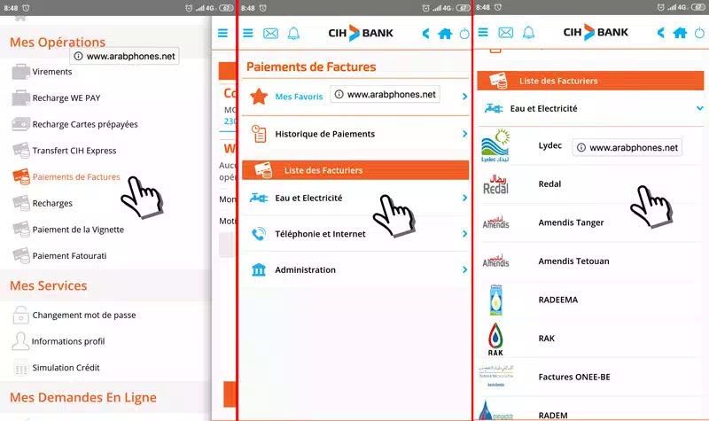Click profile person icon beside Informations profil
Screen dimensions: 709x421
click(20, 341)
